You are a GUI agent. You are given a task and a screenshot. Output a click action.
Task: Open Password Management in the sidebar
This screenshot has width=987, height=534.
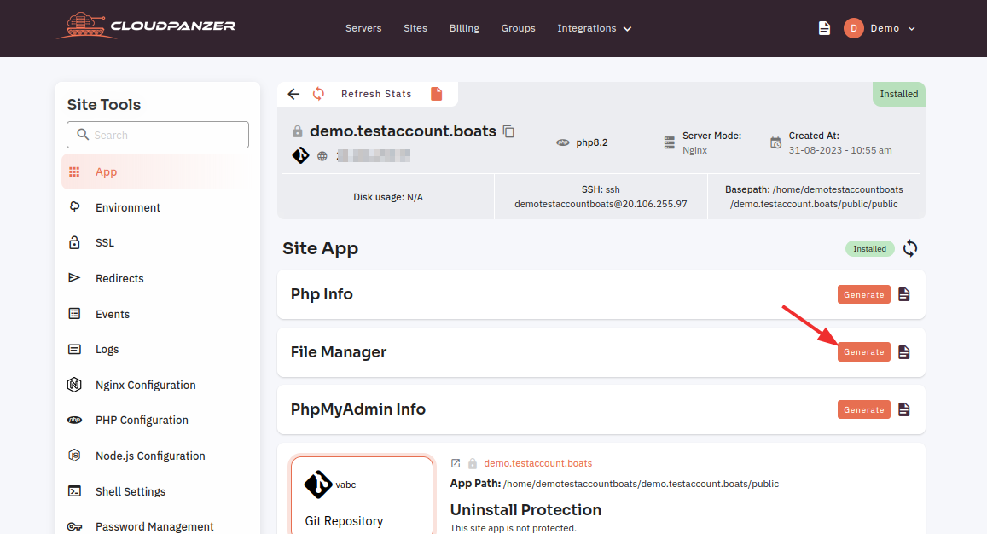(157, 526)
